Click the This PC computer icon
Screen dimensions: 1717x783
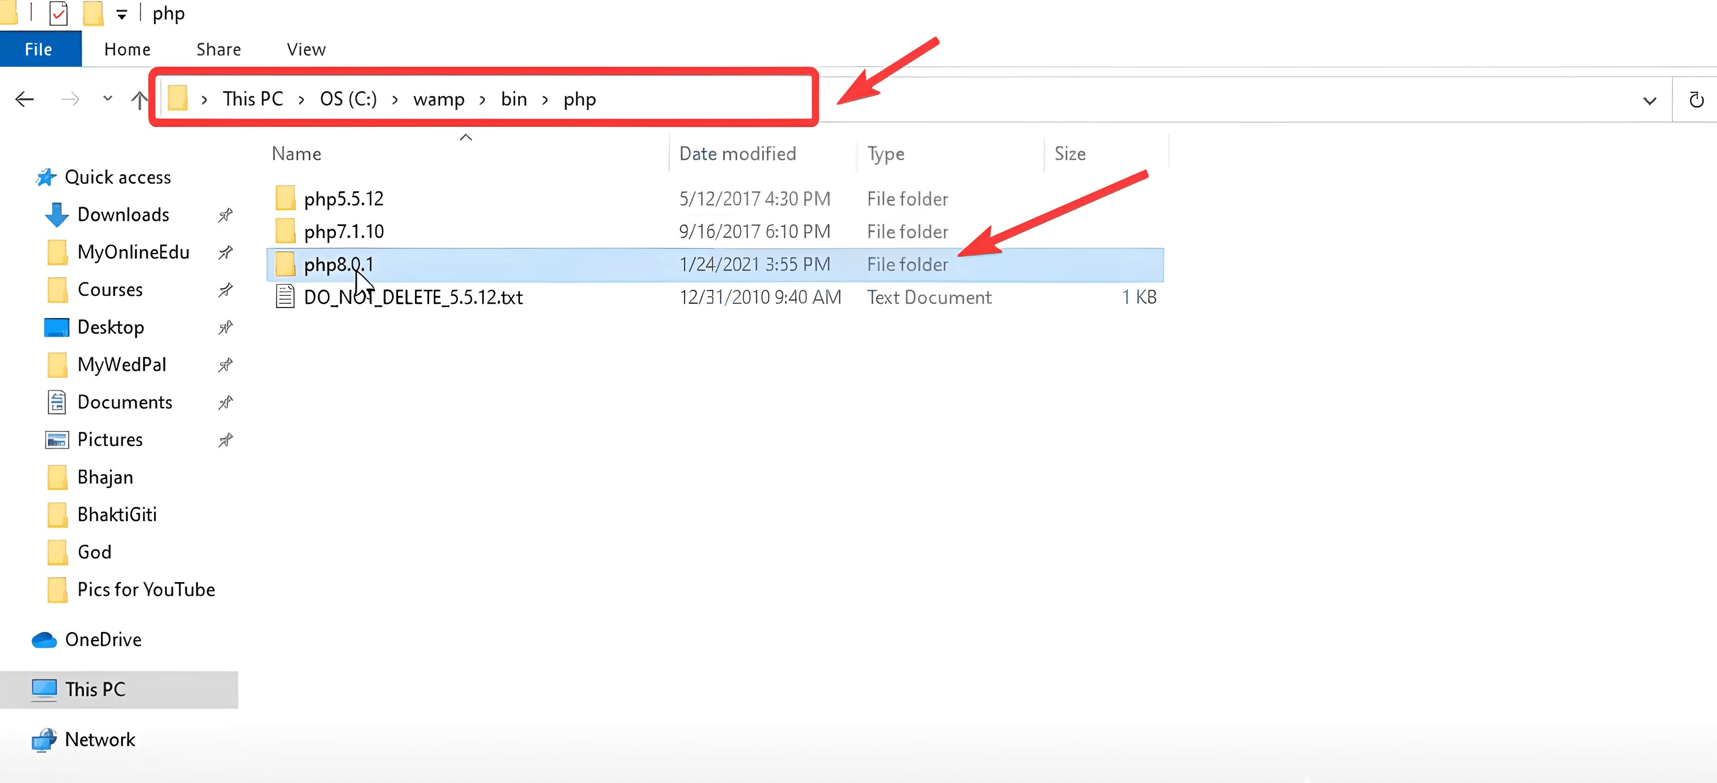(x=44, y=689)
